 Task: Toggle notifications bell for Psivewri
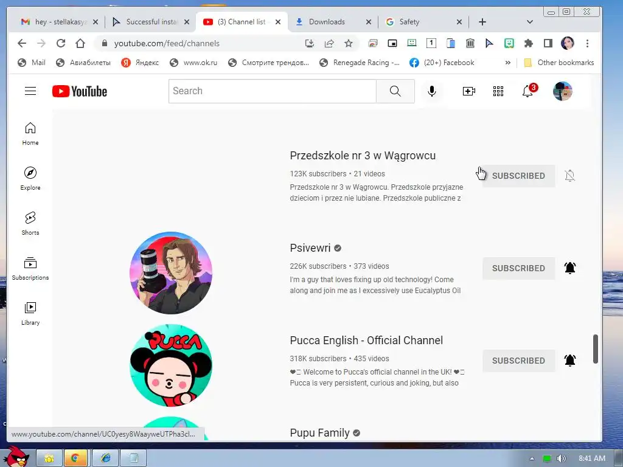pos(569,268)
